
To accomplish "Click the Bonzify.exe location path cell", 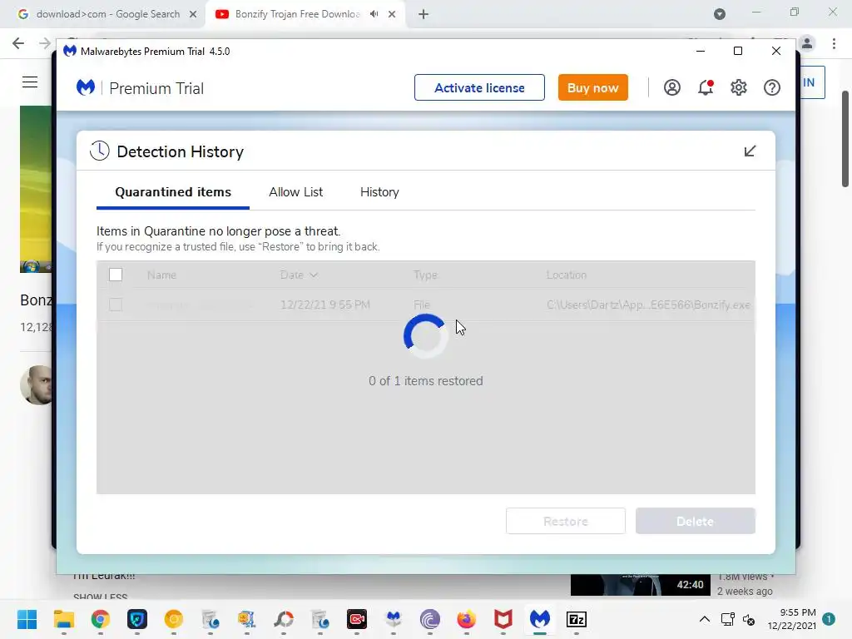I will (648, 305).
